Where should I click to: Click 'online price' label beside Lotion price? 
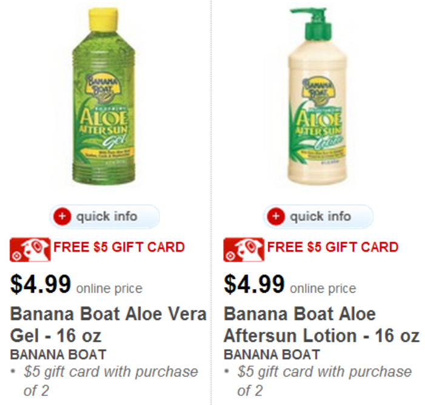(323, 288)
